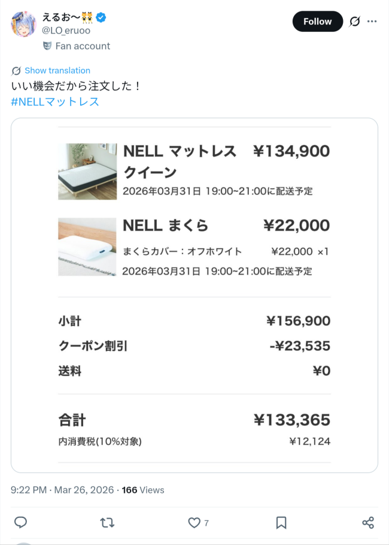Click the @LO_eruoo handle
The image size is (389, 545).
(x=65, y=30)
